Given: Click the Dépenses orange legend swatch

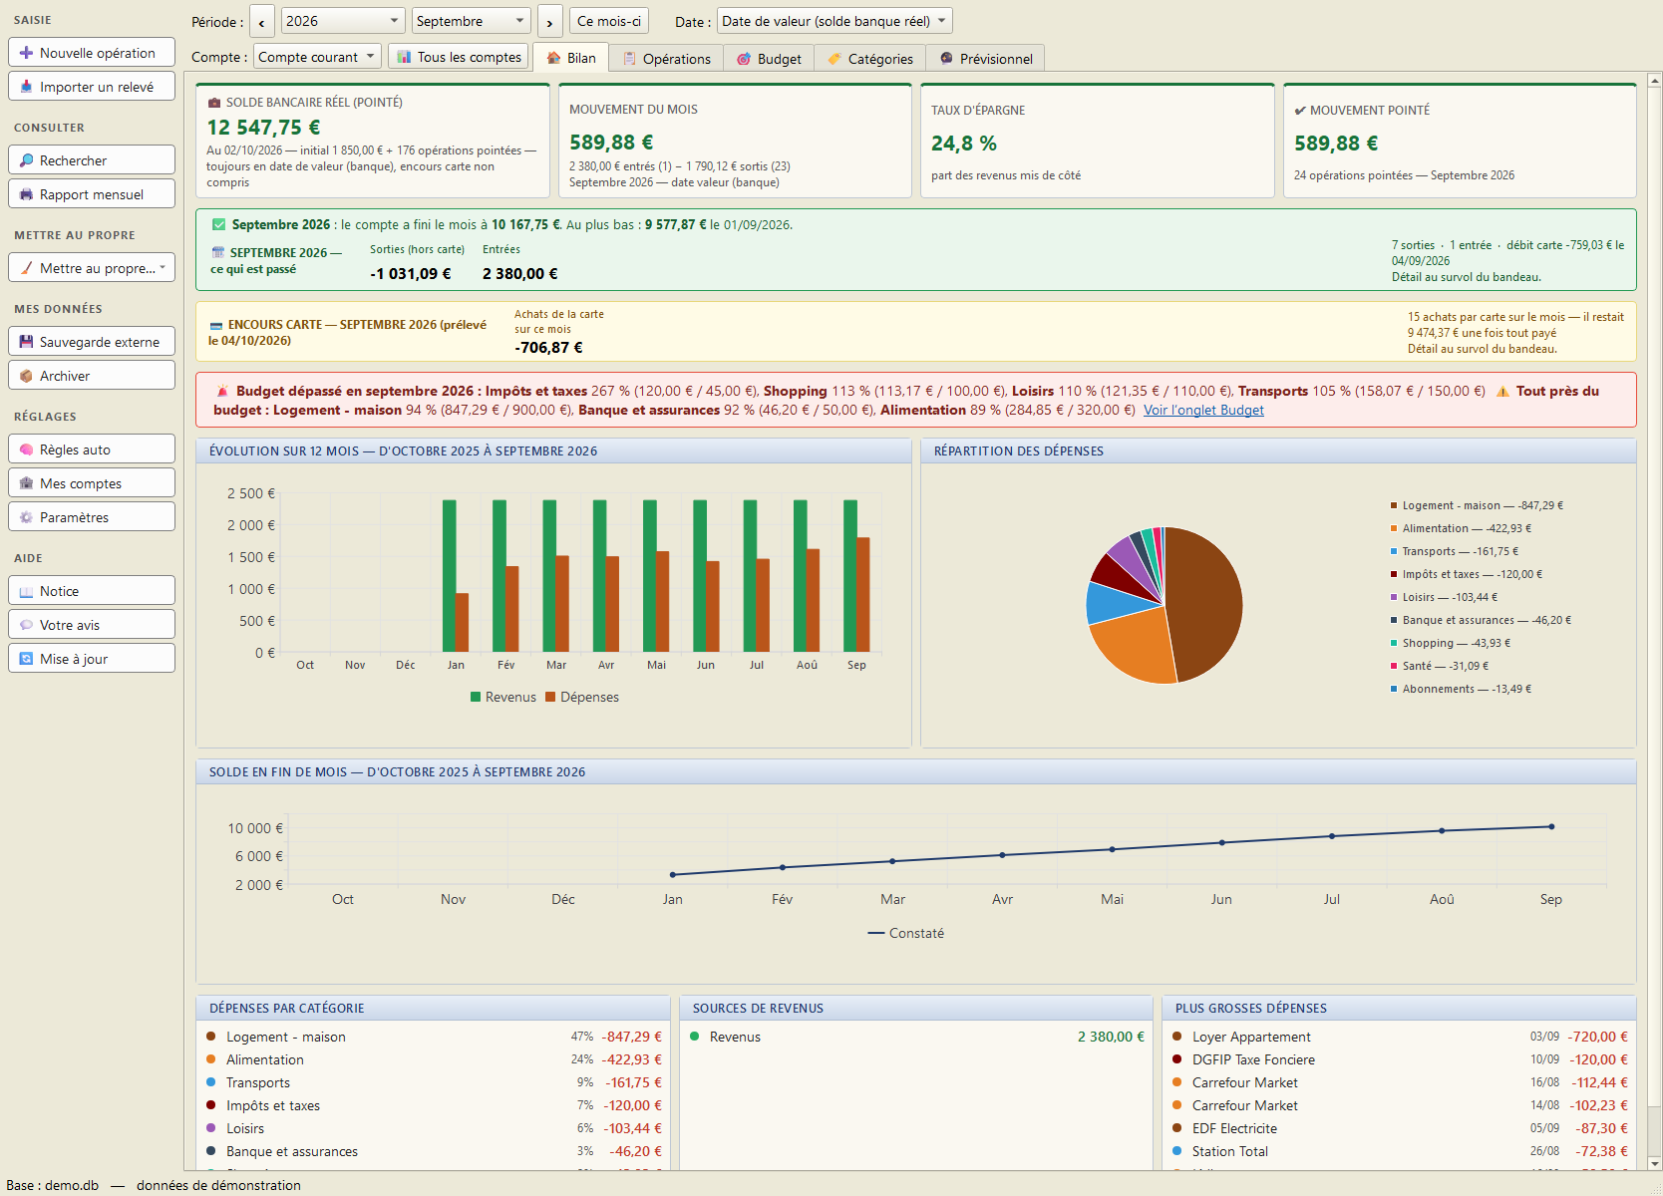Looking at the screenshot, I should coord(550,697).
